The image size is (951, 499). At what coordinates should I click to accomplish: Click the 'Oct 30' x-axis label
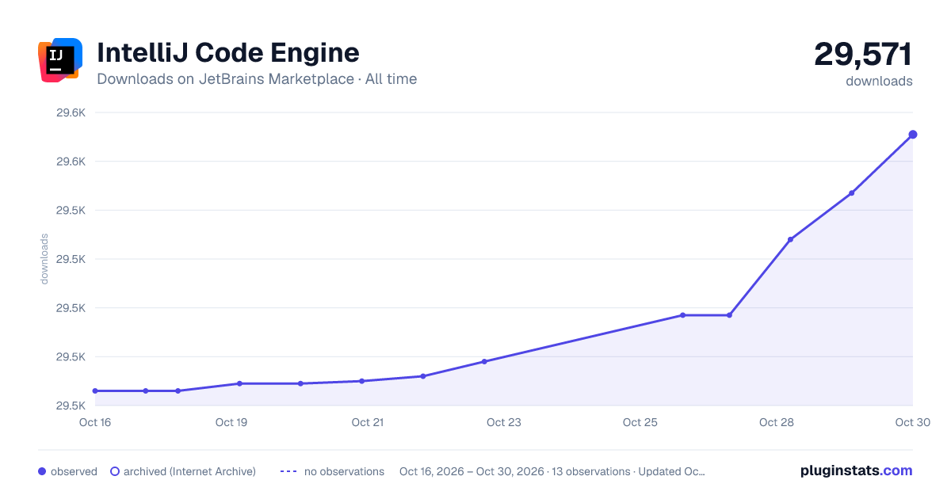click(912, 422)
